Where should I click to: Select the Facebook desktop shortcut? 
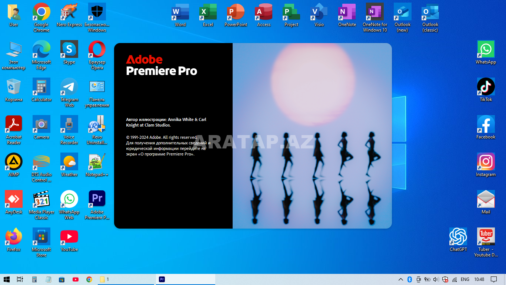click(486, 127)
